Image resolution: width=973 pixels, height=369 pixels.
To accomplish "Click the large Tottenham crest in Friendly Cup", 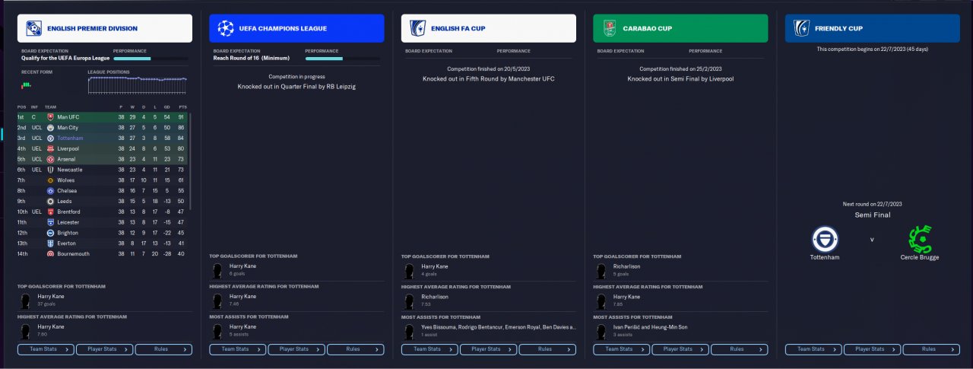I will (x=825, y=239).
